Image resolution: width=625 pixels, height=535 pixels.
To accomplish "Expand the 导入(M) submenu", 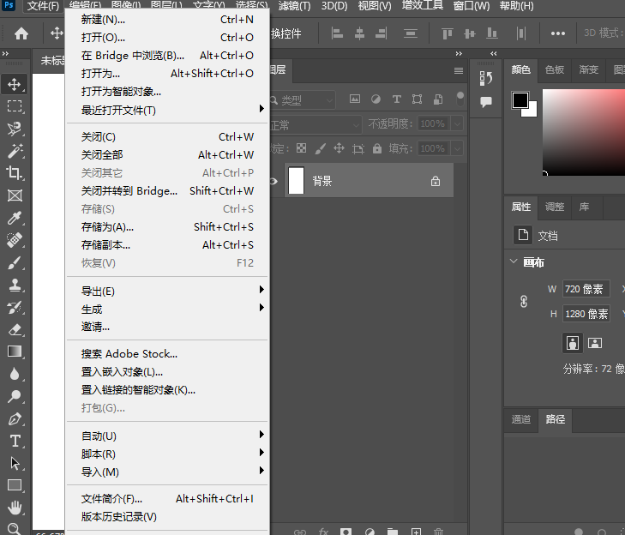I will (x=167, y=472).
